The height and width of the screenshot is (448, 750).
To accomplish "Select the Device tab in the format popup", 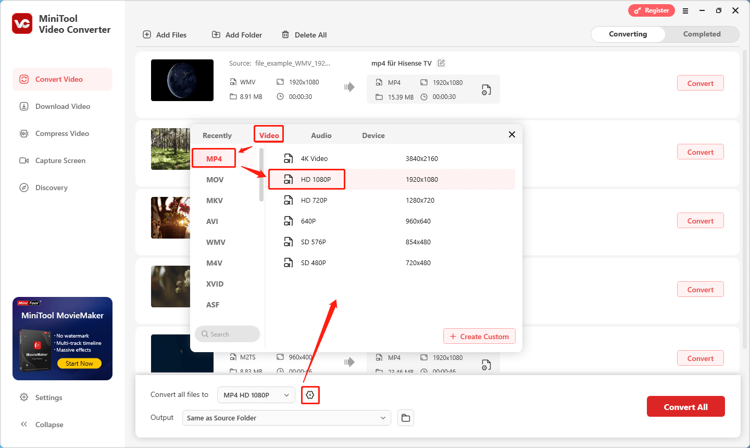I will [373, 135].
